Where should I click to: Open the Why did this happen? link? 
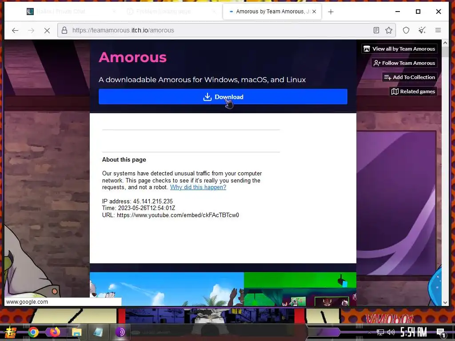(198, 187)
